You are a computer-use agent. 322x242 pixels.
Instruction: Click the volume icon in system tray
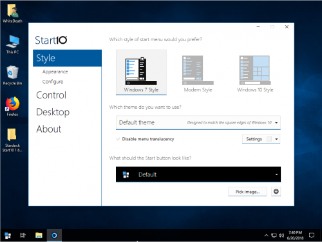[281, 236]
